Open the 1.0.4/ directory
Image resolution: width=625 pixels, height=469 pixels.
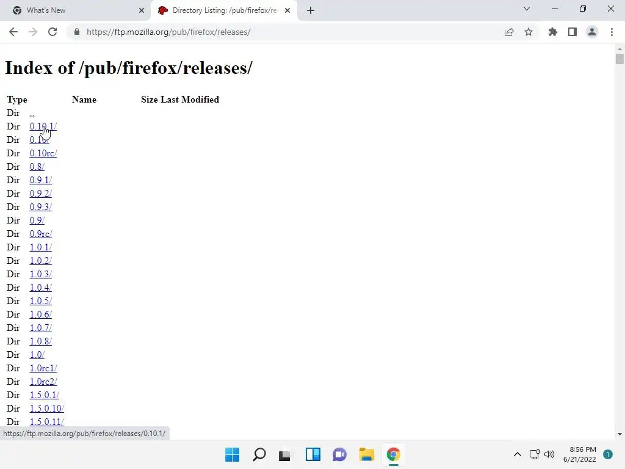pos(41,288)
